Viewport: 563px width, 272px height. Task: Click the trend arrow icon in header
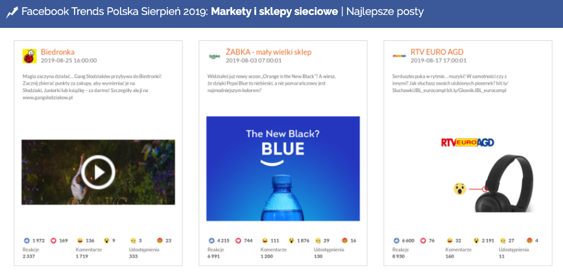click(11, 12)
